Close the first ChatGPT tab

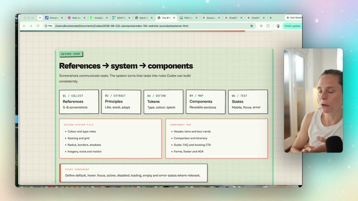pyautogui.click(x=241, y=18)
